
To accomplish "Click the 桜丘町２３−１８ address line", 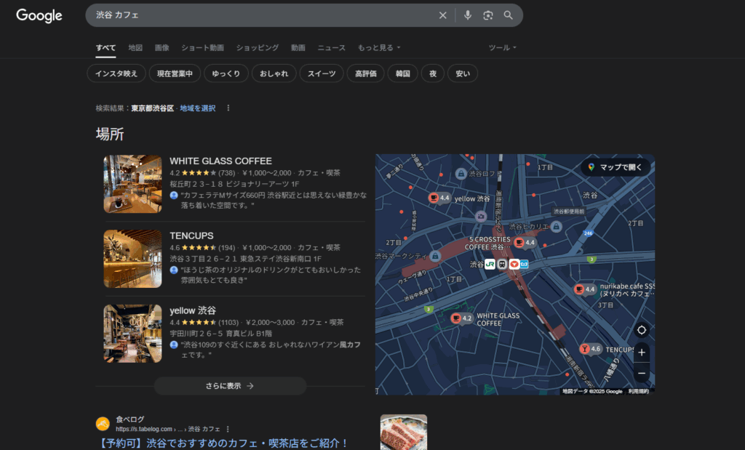I will click(234, 184).
